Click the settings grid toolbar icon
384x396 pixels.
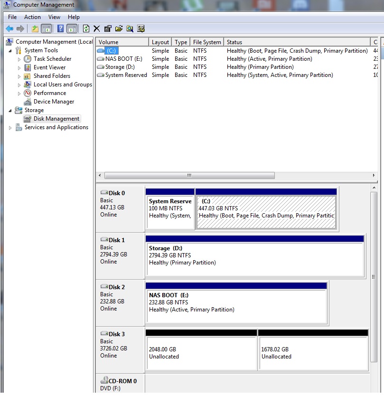141,28
